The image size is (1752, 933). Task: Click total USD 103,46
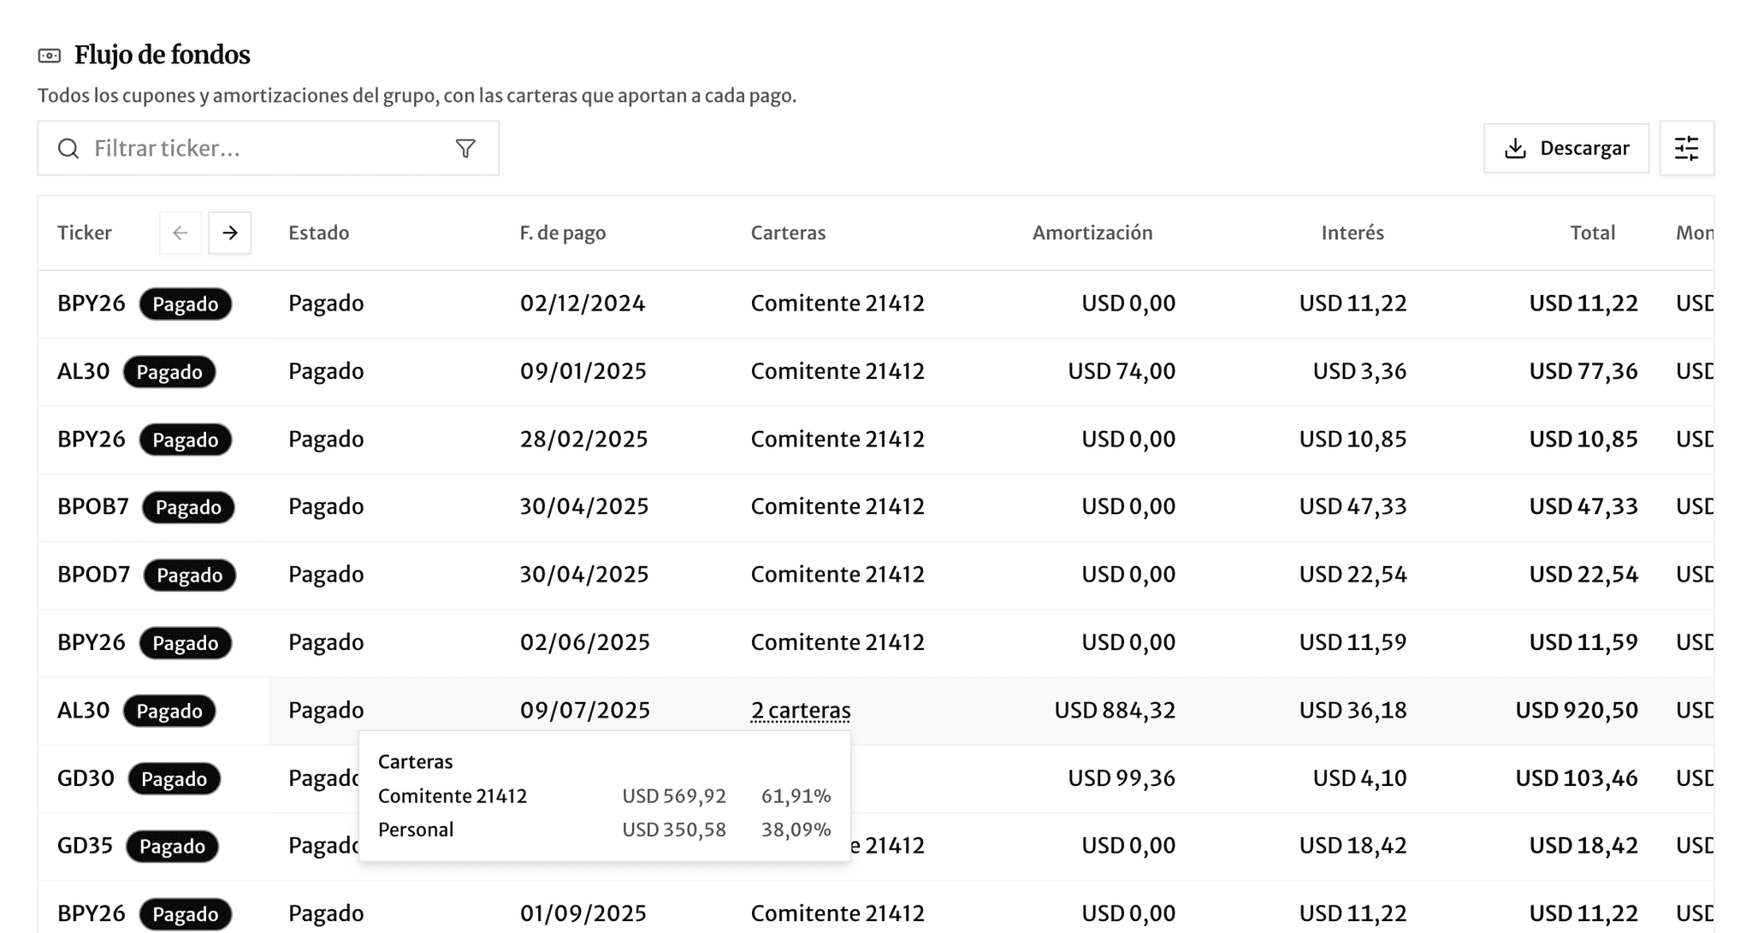[1577, 778]
